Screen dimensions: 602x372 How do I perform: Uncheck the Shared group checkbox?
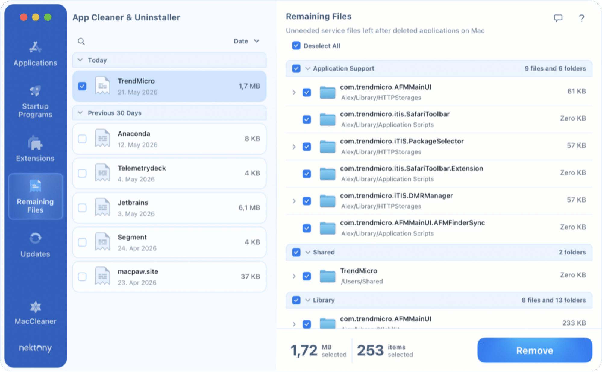coord(296,252)
